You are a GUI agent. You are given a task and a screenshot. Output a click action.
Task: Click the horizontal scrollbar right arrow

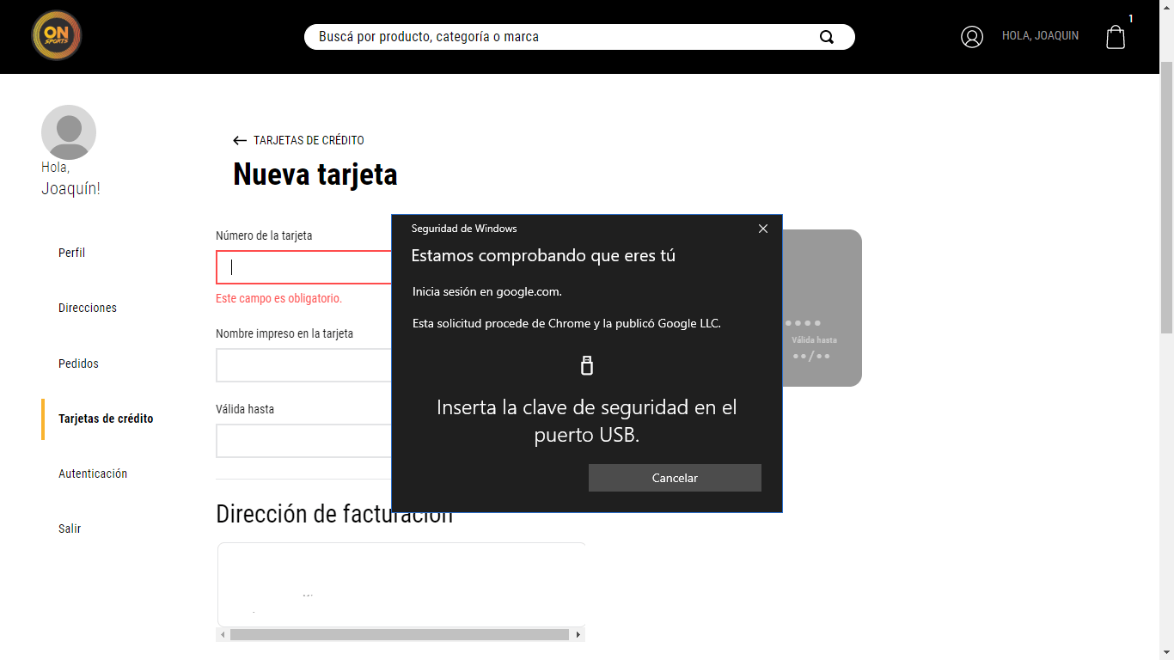tap(578, 634)
